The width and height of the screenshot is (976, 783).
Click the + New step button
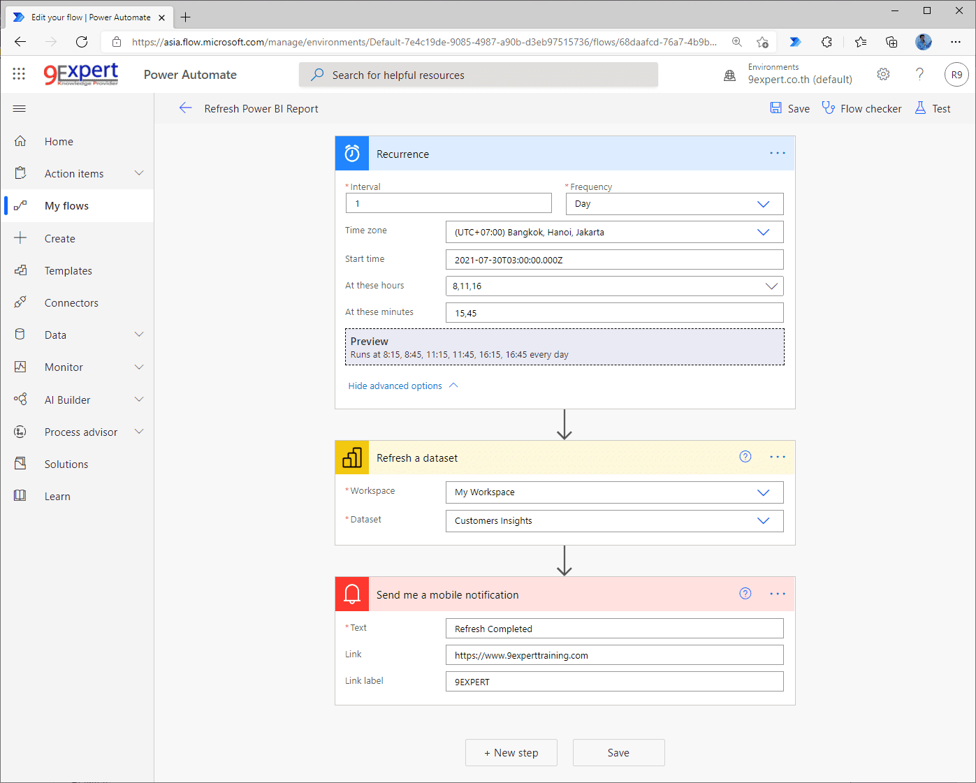tap(511, 752)
